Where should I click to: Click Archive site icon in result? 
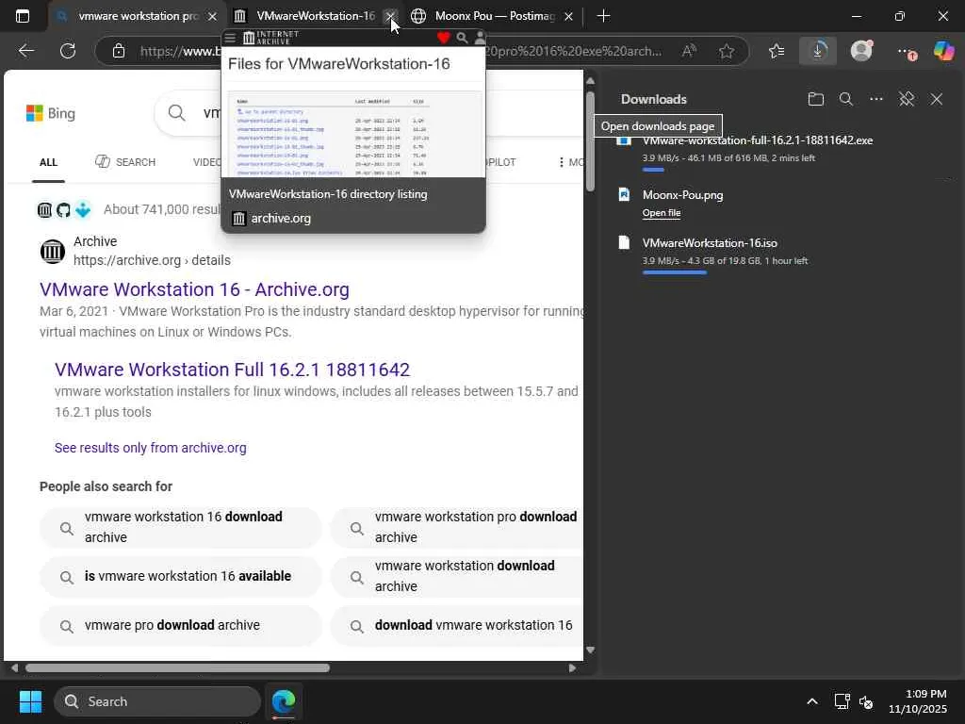(53, 251)
